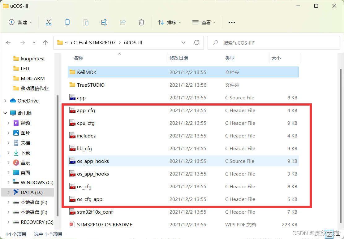Click the 图片 pictures library icon
This screenshot has height=239, width=344.
(16, 133)
